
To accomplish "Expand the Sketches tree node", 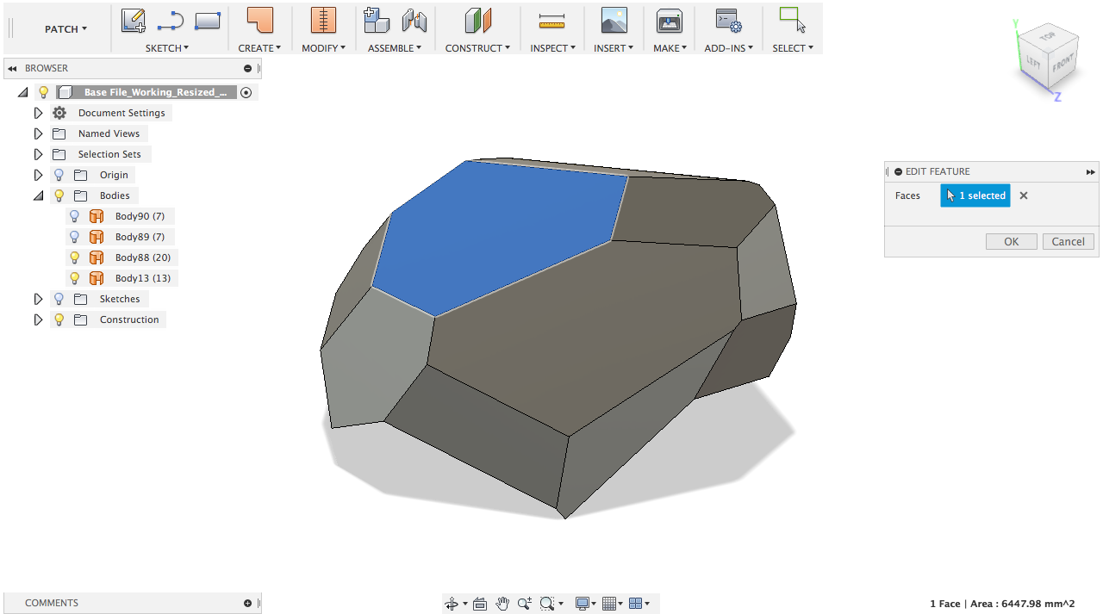I will pos(38,299).
